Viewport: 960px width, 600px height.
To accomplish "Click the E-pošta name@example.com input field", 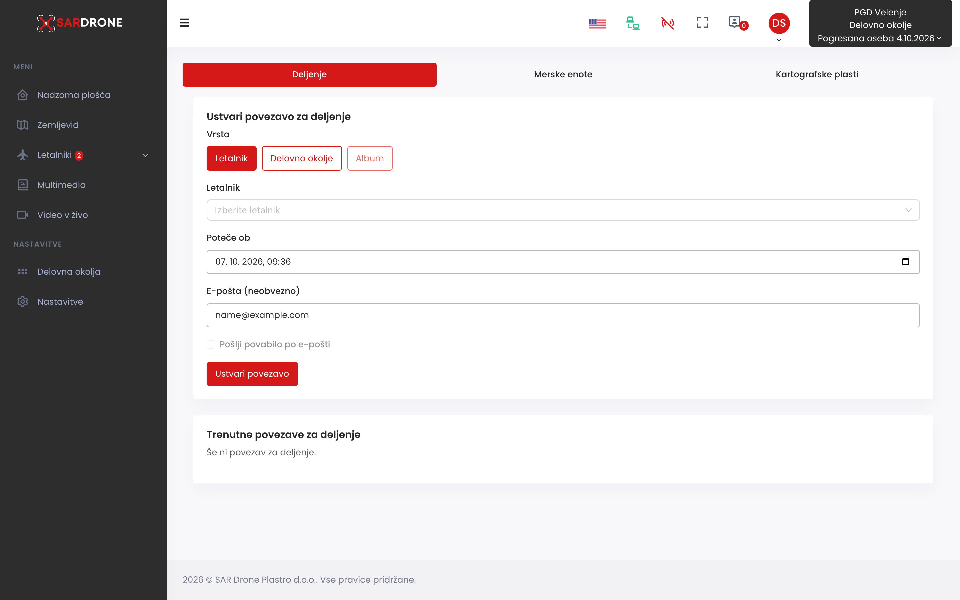I will (563, 315).
